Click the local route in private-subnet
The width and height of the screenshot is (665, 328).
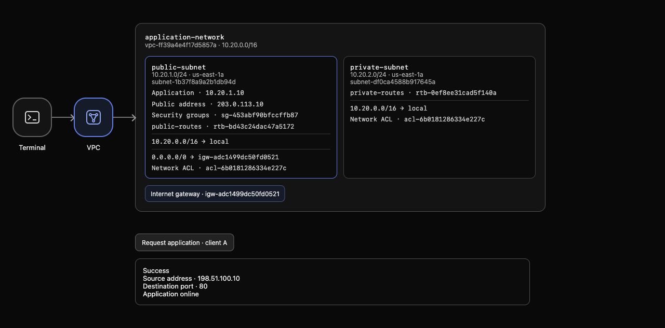pos(389,108)
